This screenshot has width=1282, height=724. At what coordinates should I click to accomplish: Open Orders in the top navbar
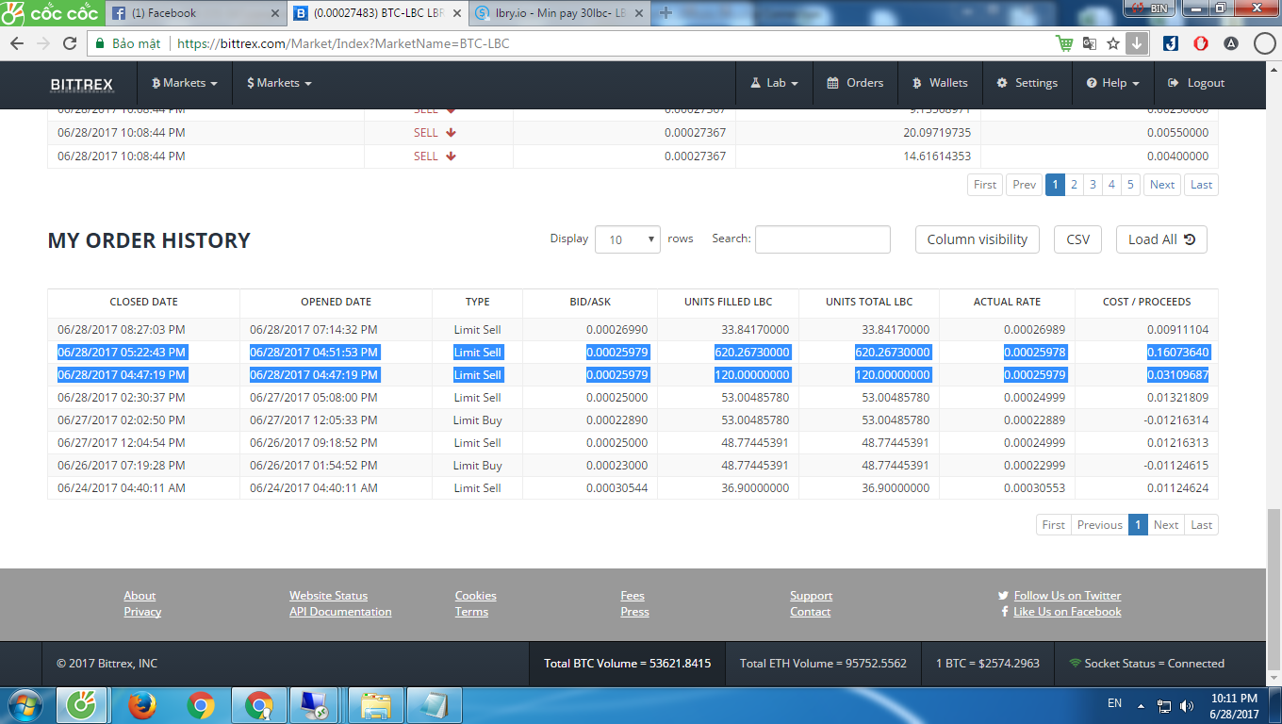(x=855, y=83)
